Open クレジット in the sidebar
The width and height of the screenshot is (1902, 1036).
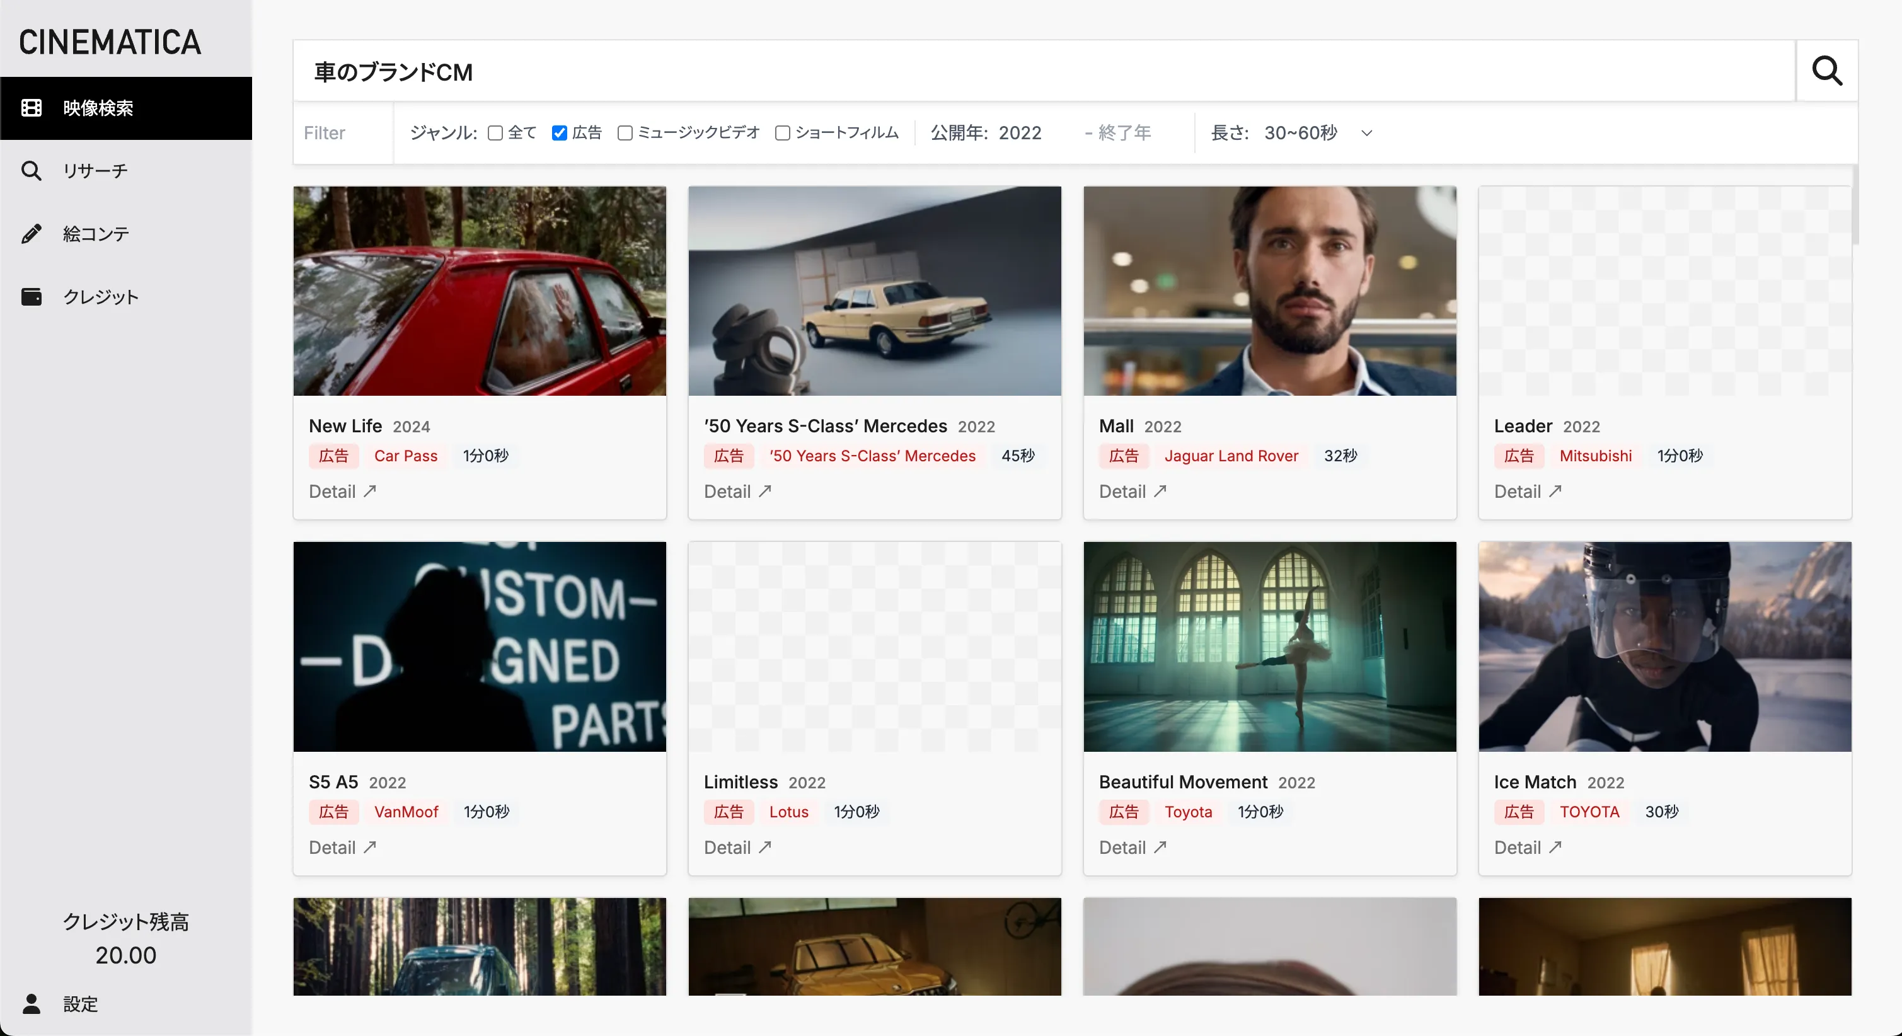click(x=125, y=297)
